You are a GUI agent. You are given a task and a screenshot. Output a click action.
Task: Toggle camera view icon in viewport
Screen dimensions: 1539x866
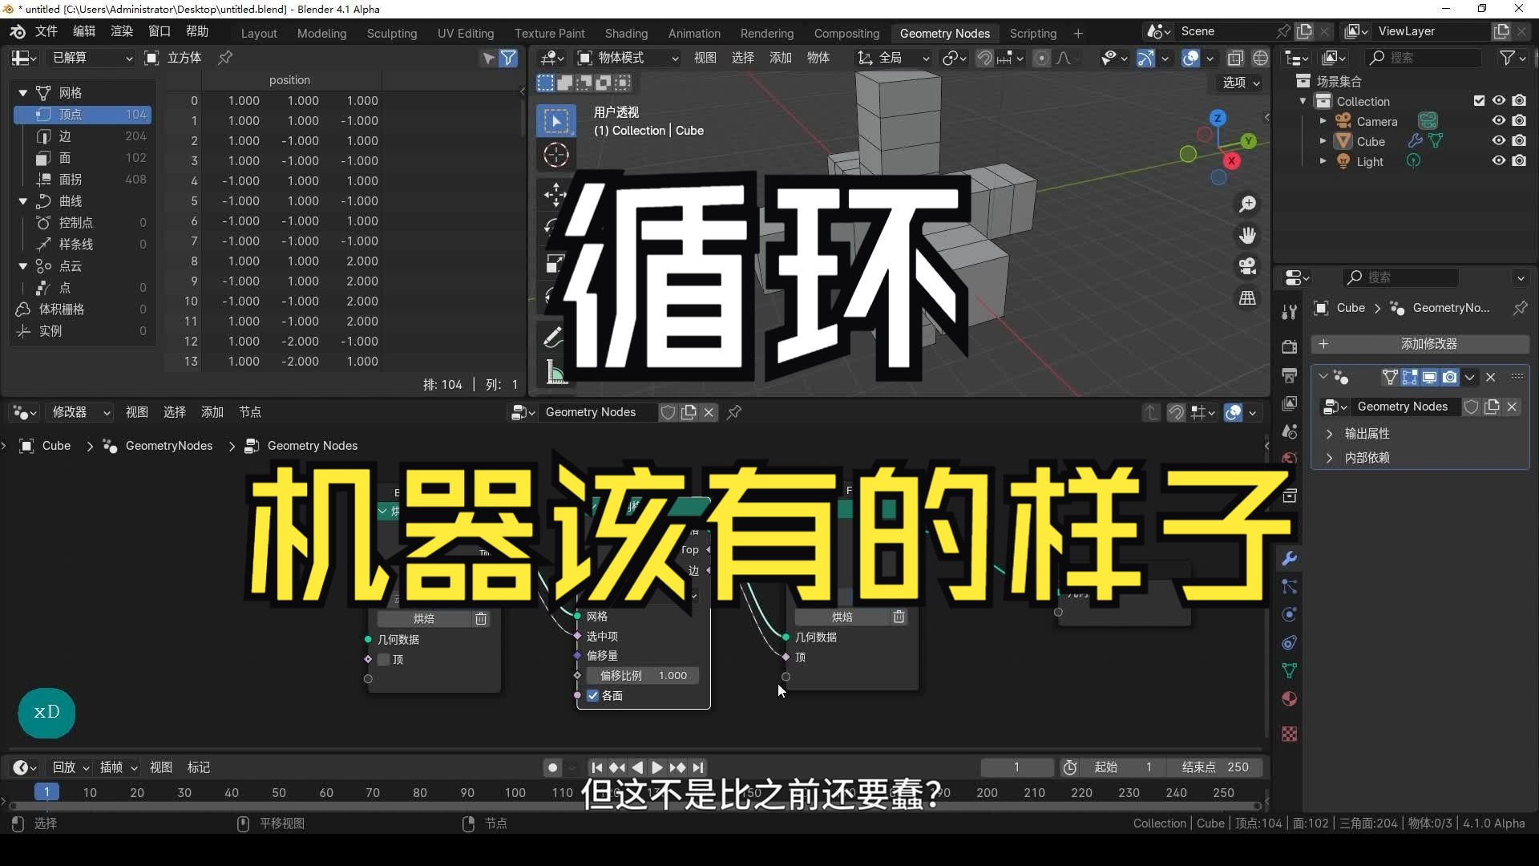click(1247, 266)
